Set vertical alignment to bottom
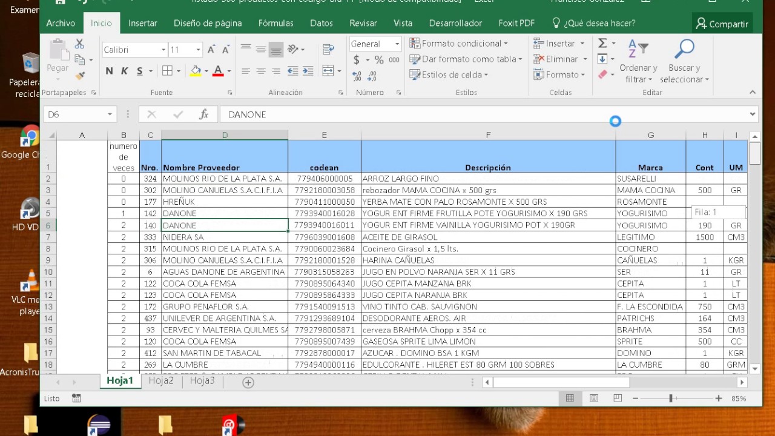Viewport: 775px width, 436px height. pos(276,50)
